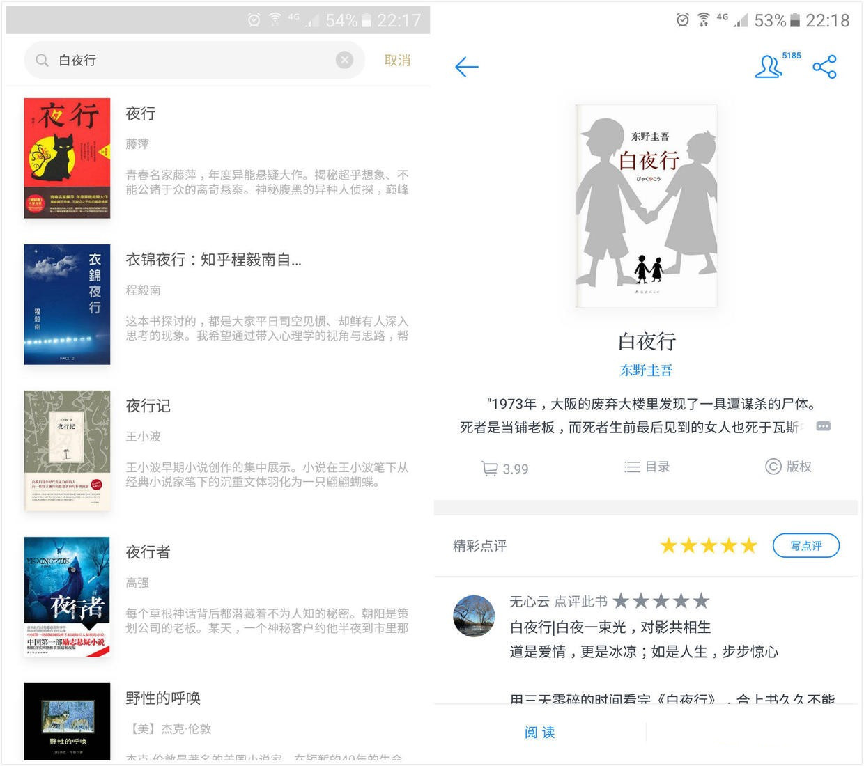Open the readers icon showing 5185
The width and height of the screenshot is (864, 766).
point(777,65)
